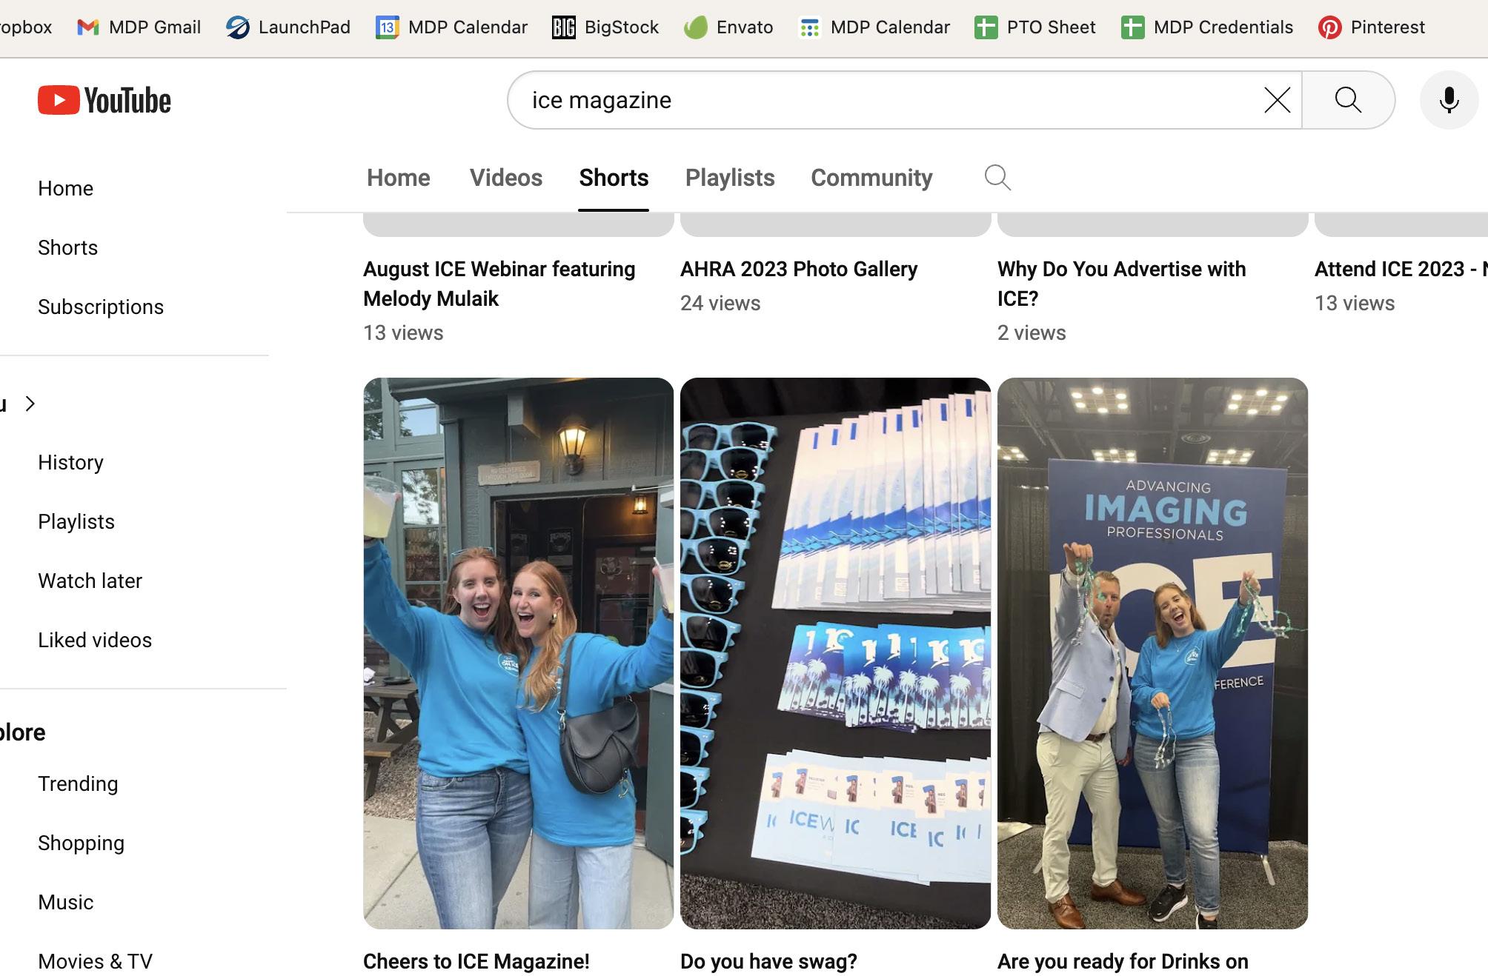
Task: Switch to the Videos tab
Action: click(x=506, y=178)
